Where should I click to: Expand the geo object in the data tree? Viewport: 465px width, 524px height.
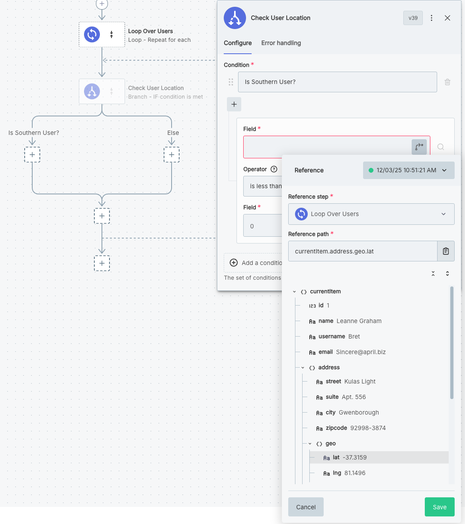[309, 443]
